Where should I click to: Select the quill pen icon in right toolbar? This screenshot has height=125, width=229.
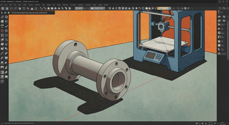coord(189,8)
